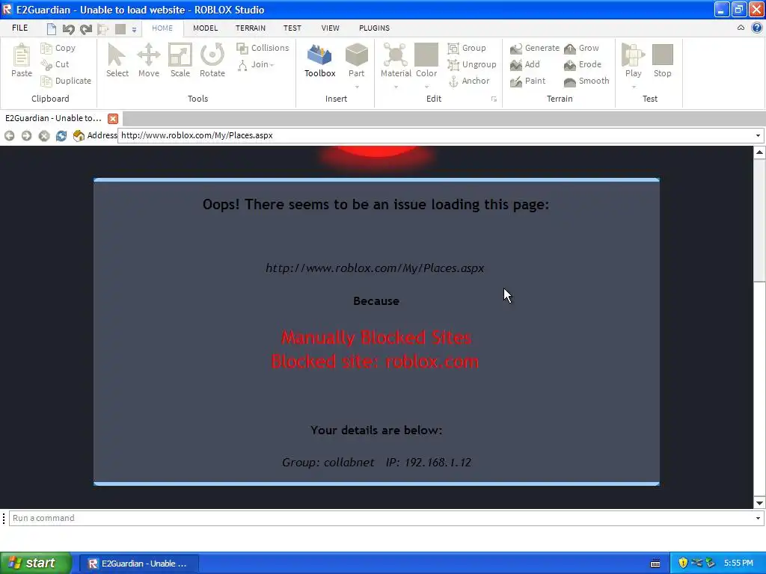Expand the Color dropdown arrow

tap(426, 87)
